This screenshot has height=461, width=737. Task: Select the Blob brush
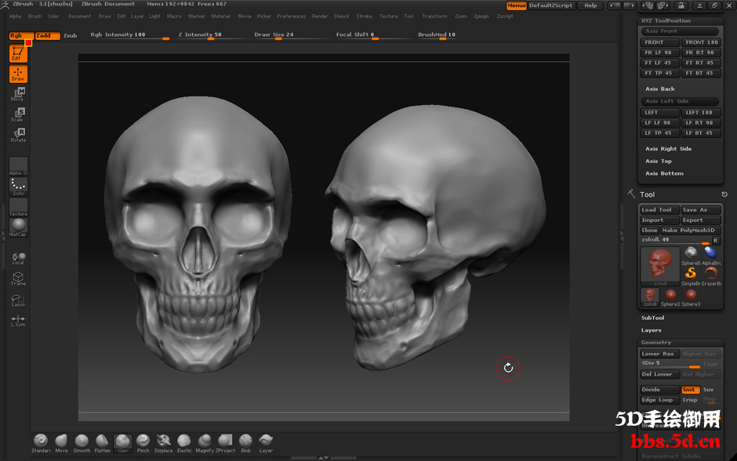[x=245, y=443]
